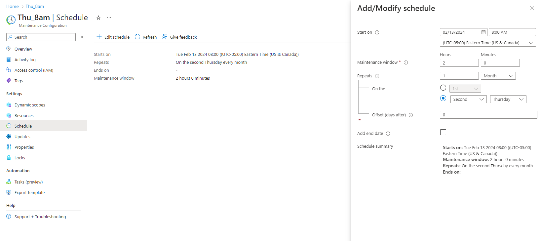
Task: Open the more options ellipsis
Action: 109,18
